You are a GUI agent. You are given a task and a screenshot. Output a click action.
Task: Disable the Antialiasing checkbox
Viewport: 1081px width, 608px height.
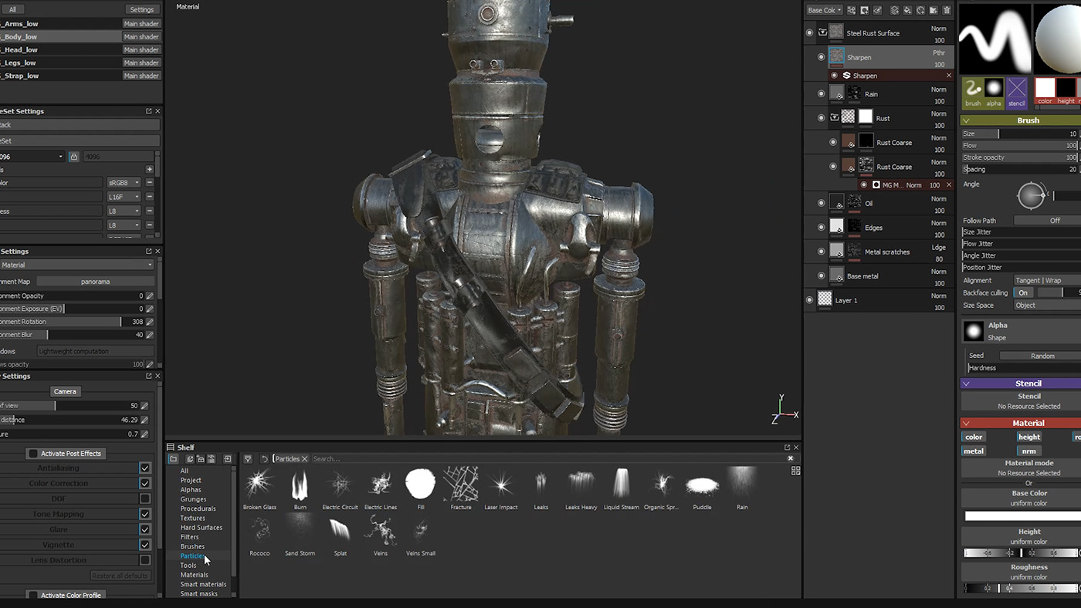click(144, 468)
